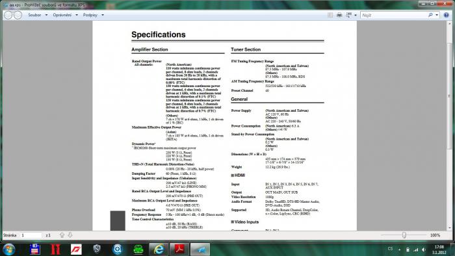Go to previous page with up arrow

click(62, 235)
